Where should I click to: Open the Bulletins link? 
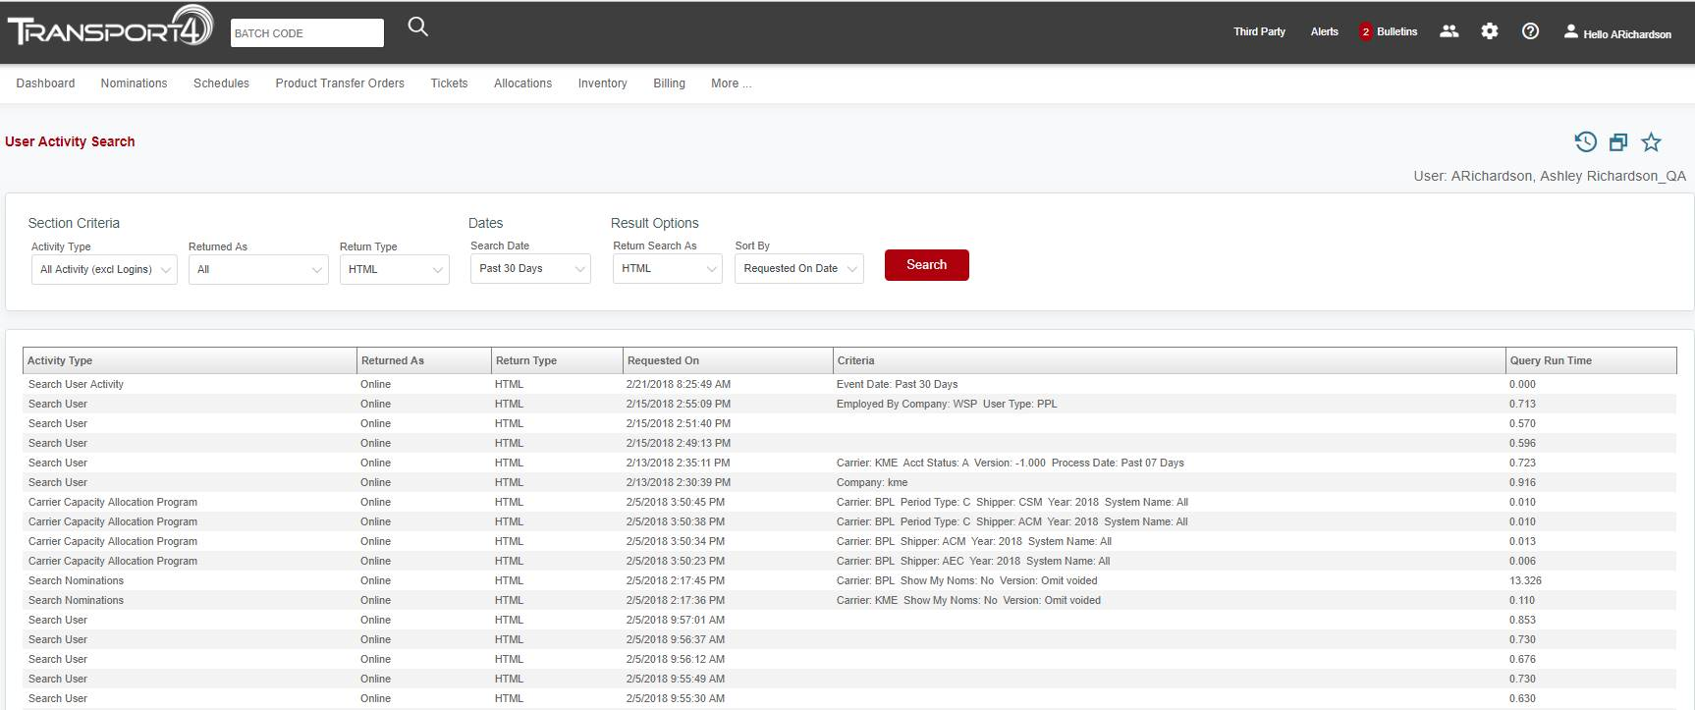1395,32
